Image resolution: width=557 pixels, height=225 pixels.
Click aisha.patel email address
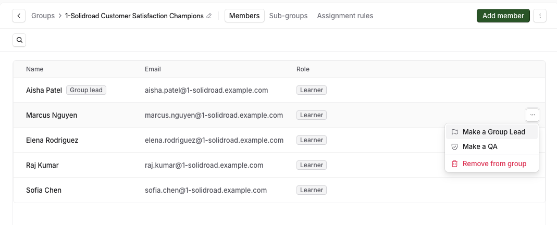point(206,90)
